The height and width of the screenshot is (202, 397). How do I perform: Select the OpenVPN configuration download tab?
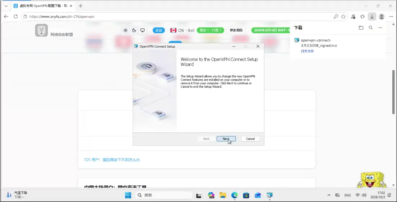pos(43,6)
